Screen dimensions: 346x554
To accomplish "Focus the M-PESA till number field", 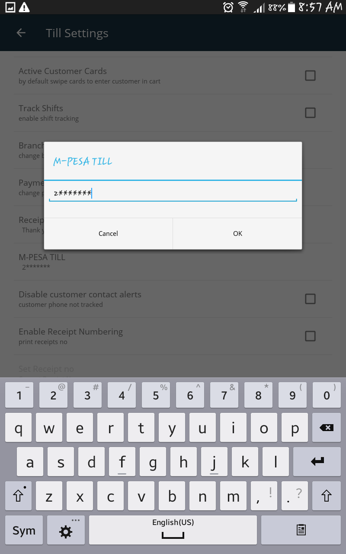I will pos(173,193).
